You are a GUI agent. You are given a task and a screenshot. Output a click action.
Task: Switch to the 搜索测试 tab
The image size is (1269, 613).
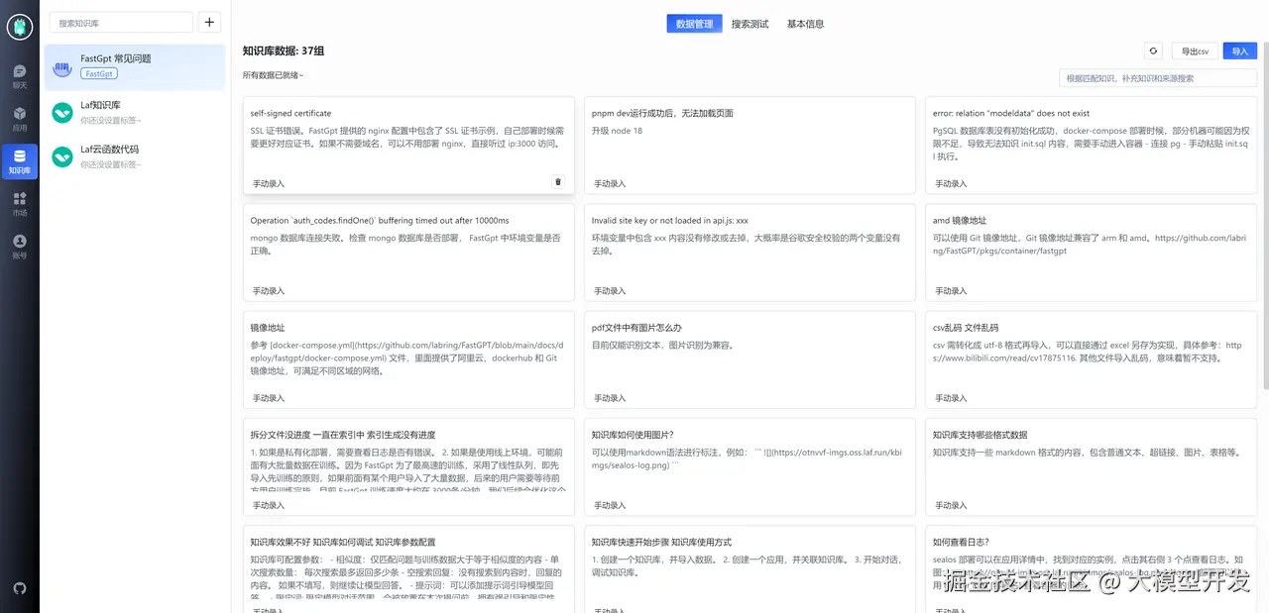[x=750, y=24]
